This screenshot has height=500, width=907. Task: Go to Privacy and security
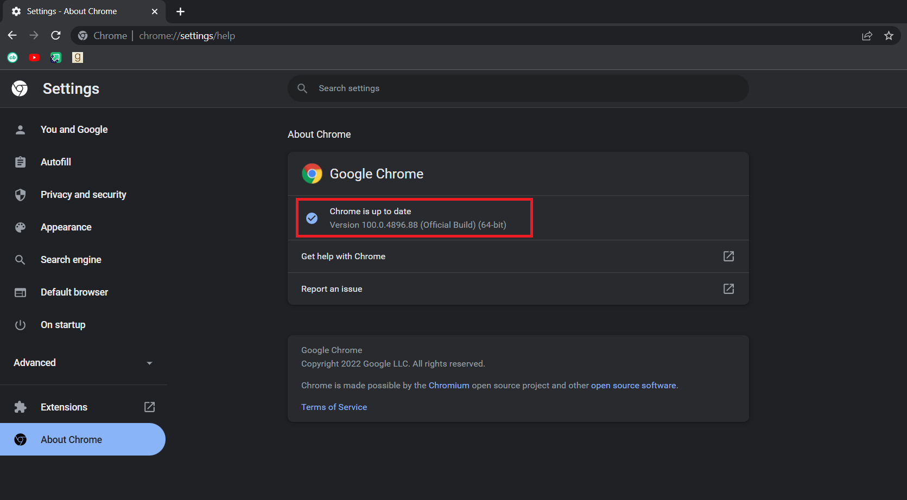[x=83, y=195]
